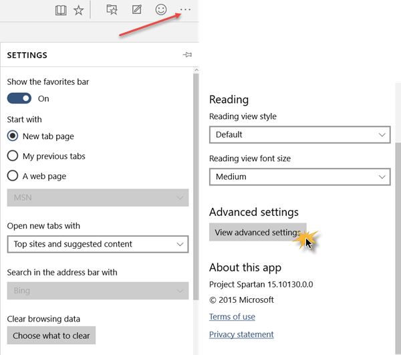The width and height of the screenshot is (401, 355).
Task: Open Terms of use link
Action: tap(232, 317)
